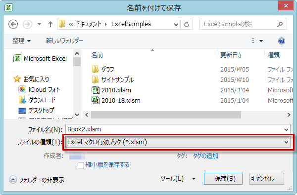
Task: Open the view options dropdown arrow
Action: 261,41
